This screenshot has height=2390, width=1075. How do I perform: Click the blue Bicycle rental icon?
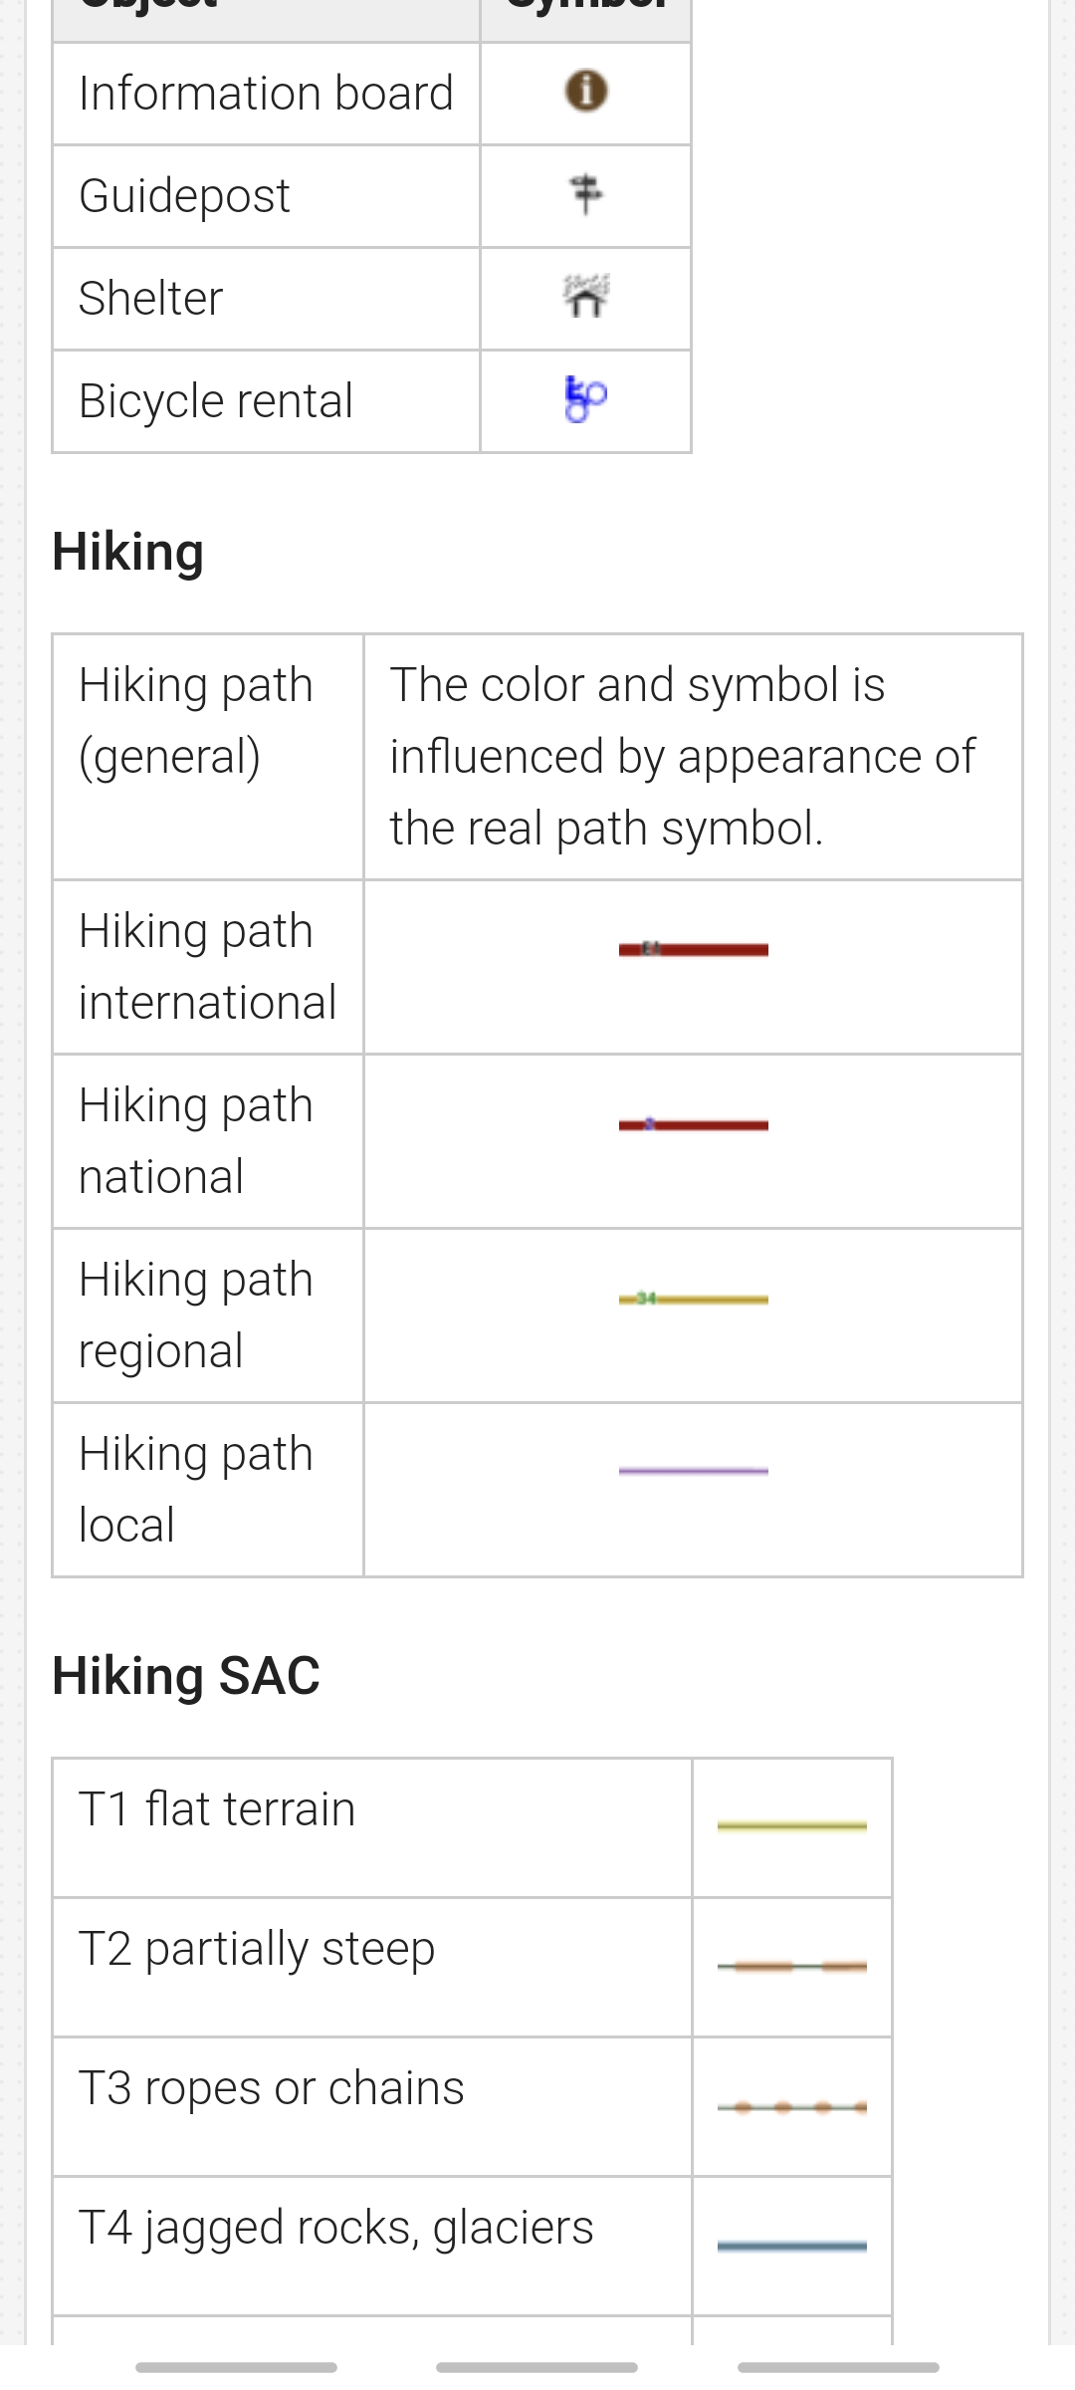[585, 399]
